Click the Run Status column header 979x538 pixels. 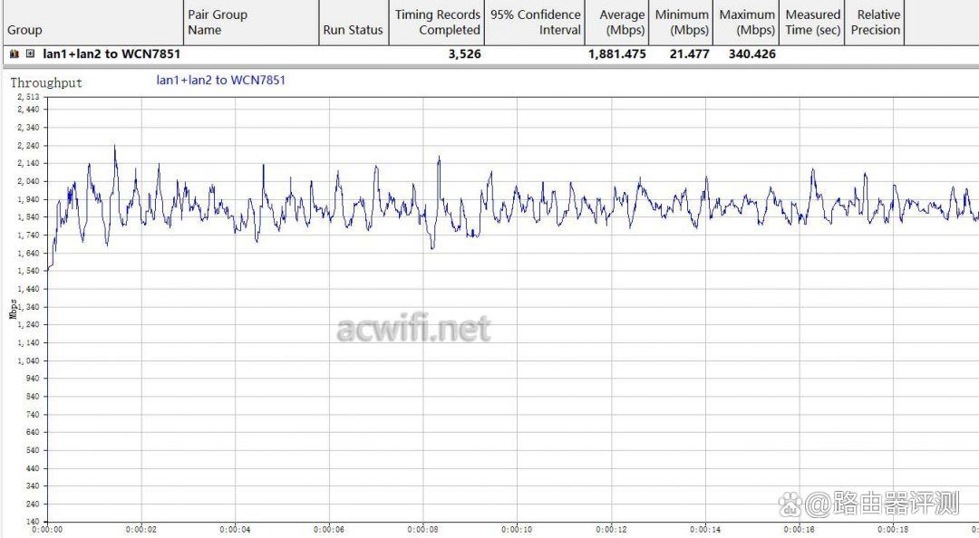tap(353, 30)
